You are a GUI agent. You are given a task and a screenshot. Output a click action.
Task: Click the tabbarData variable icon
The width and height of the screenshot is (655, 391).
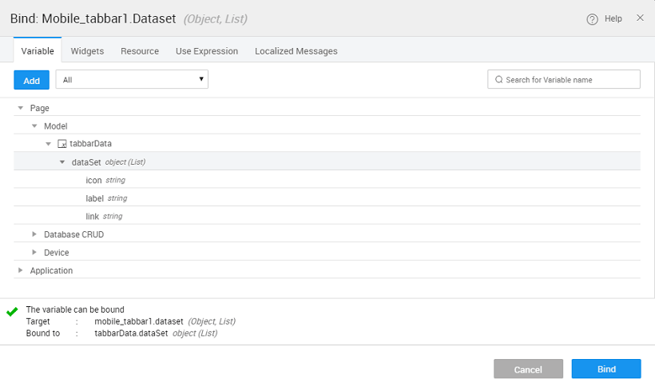click(62, 144)
